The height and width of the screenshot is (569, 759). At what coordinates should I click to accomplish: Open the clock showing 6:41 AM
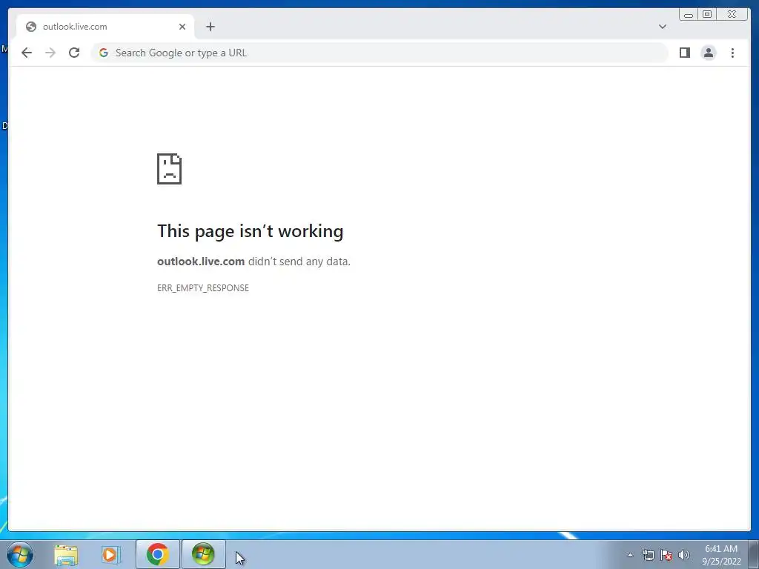[721, 555]
